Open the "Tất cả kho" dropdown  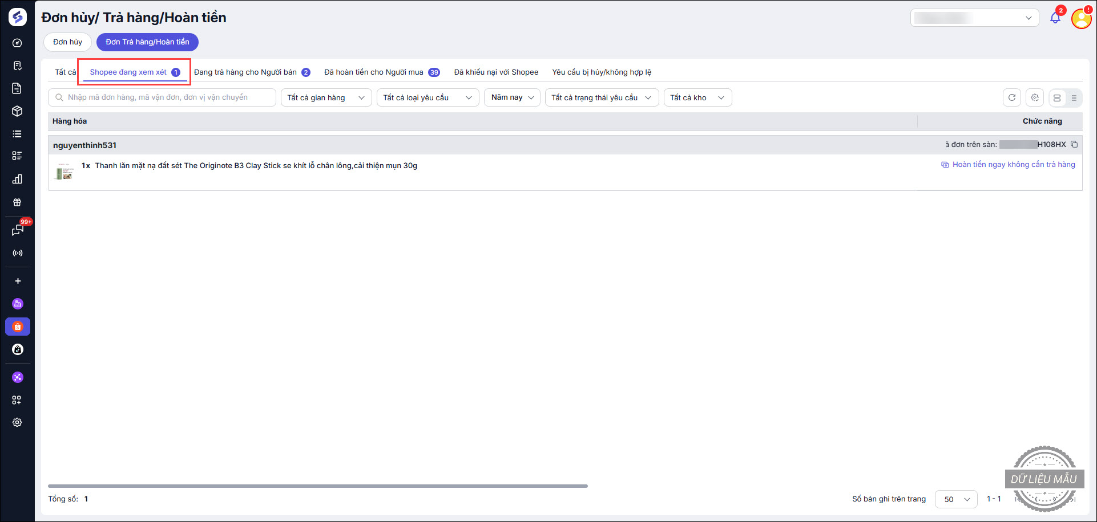[x=698, y=97]
